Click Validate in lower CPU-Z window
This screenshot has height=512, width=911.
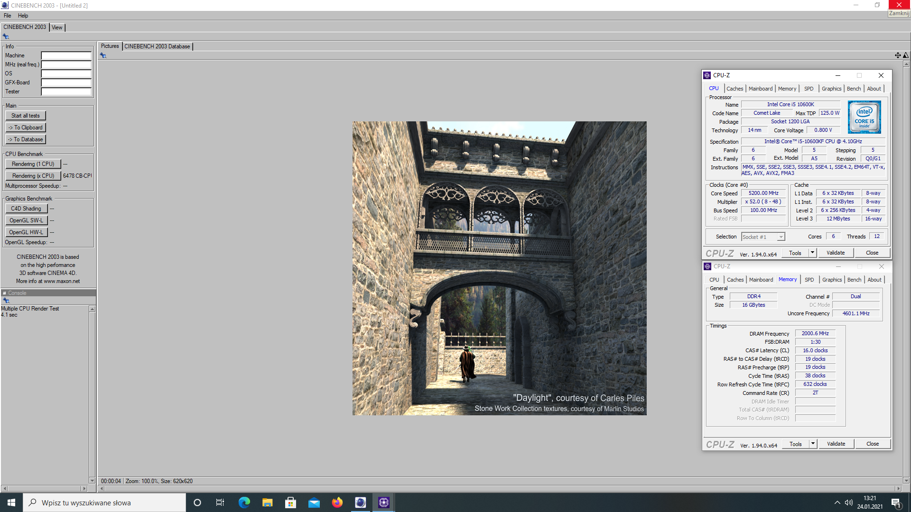[x=836, y=444]
